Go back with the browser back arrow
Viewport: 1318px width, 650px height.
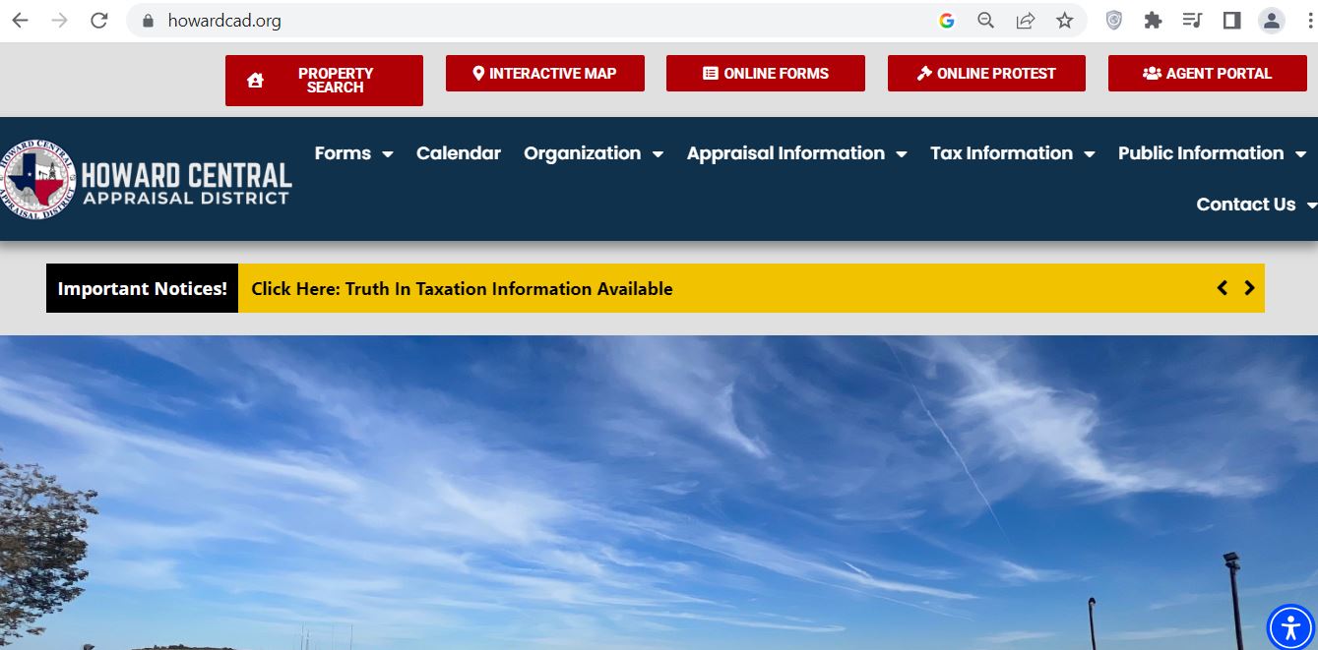pos(20,21)
